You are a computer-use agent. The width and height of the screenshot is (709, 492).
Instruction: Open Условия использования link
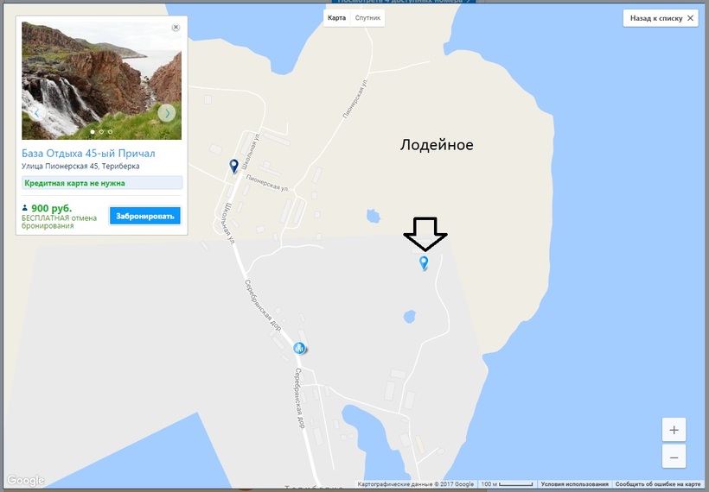[574, 484]
